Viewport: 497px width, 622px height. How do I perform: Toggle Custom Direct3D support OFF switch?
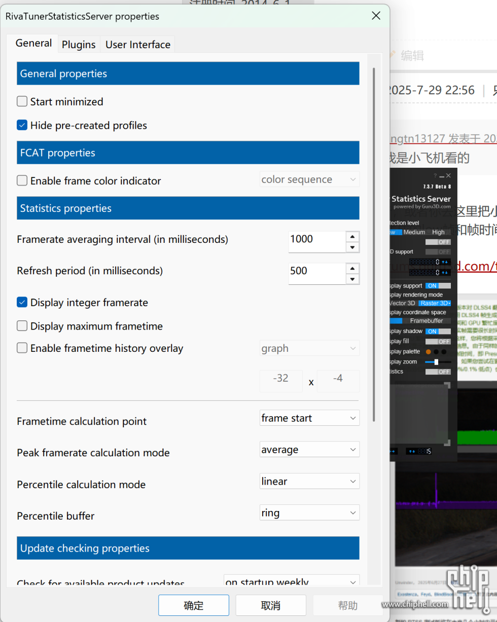click(438, 252)
